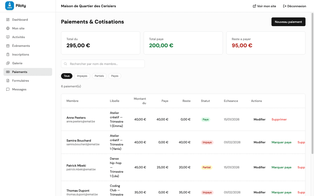
Task: Enable the Impayes filter
Action: point(82,76)
